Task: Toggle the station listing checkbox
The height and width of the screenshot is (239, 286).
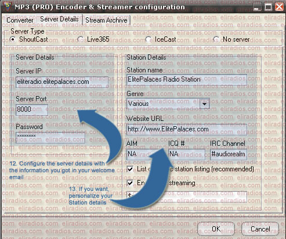Action: point(131,169)
